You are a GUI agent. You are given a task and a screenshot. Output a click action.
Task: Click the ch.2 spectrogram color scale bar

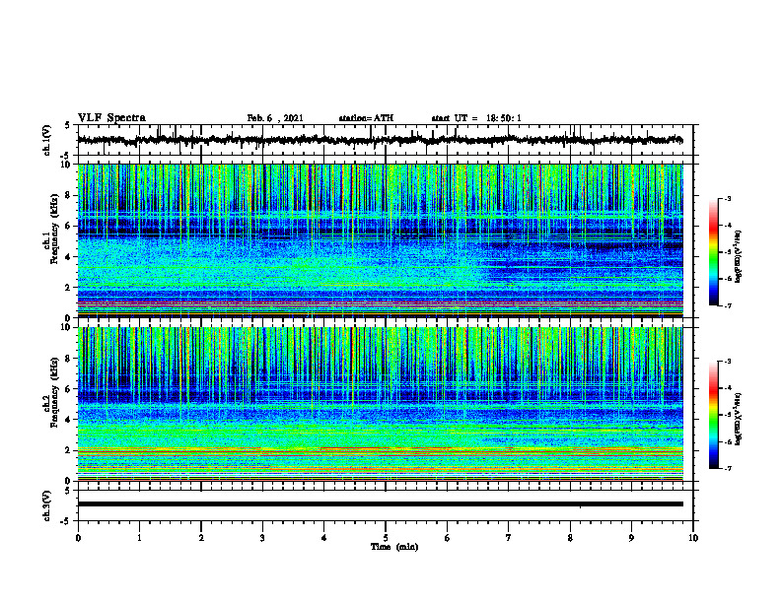click(714, 415)
